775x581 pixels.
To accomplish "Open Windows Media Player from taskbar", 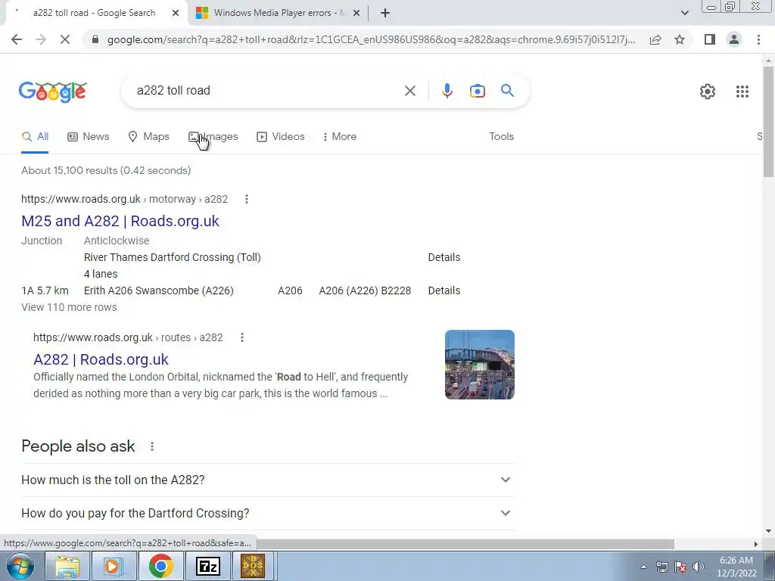I will pyautogui.click(x=113, y=566).
